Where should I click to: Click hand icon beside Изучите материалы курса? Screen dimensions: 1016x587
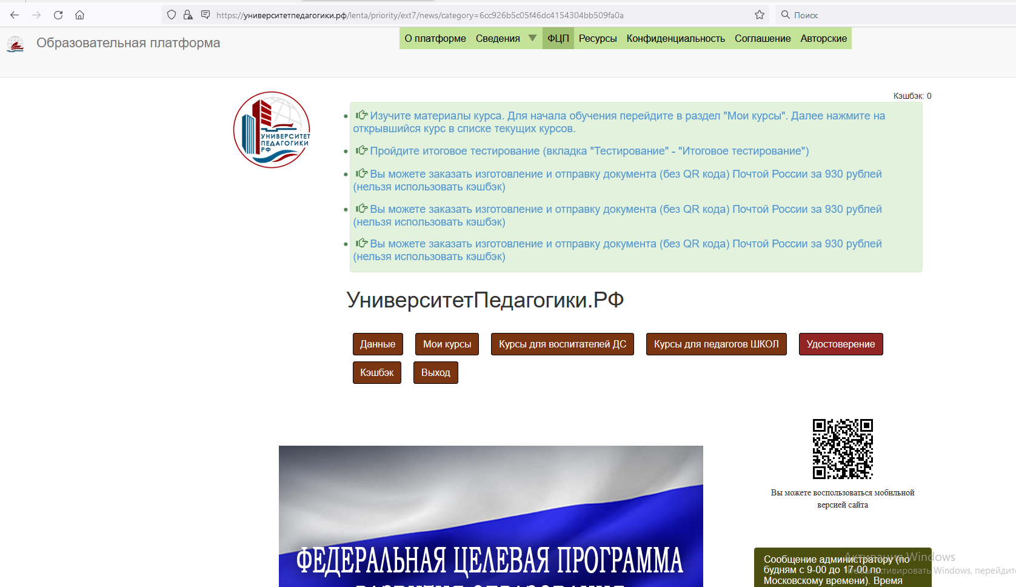tap(361, 115)
